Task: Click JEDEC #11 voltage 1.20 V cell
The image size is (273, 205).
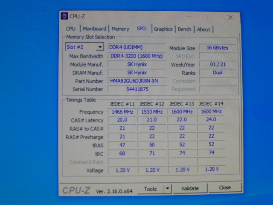Action: [122, 170]
